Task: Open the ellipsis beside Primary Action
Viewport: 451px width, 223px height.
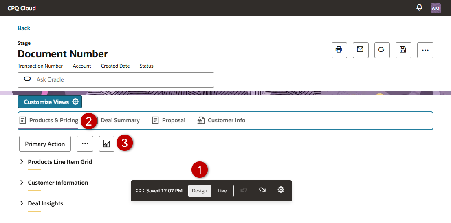Action: (x=85, y=144)
